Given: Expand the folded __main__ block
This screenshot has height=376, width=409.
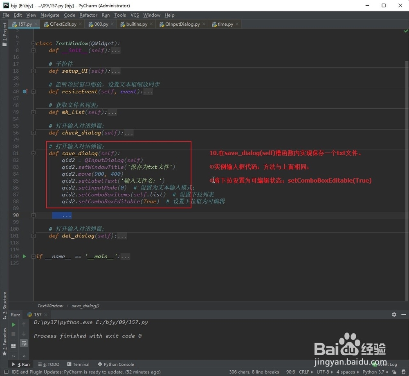Looking at the screenshot, I should (x=34, y=256).
